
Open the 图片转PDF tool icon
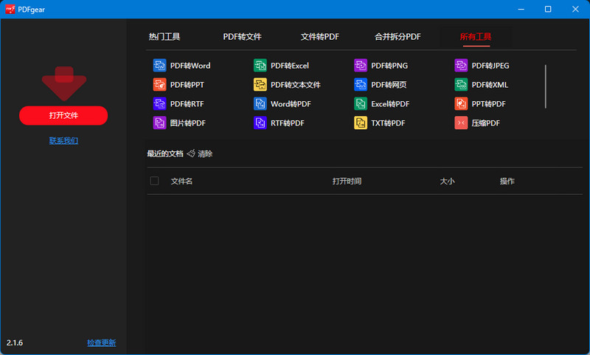tap(159, 123)
